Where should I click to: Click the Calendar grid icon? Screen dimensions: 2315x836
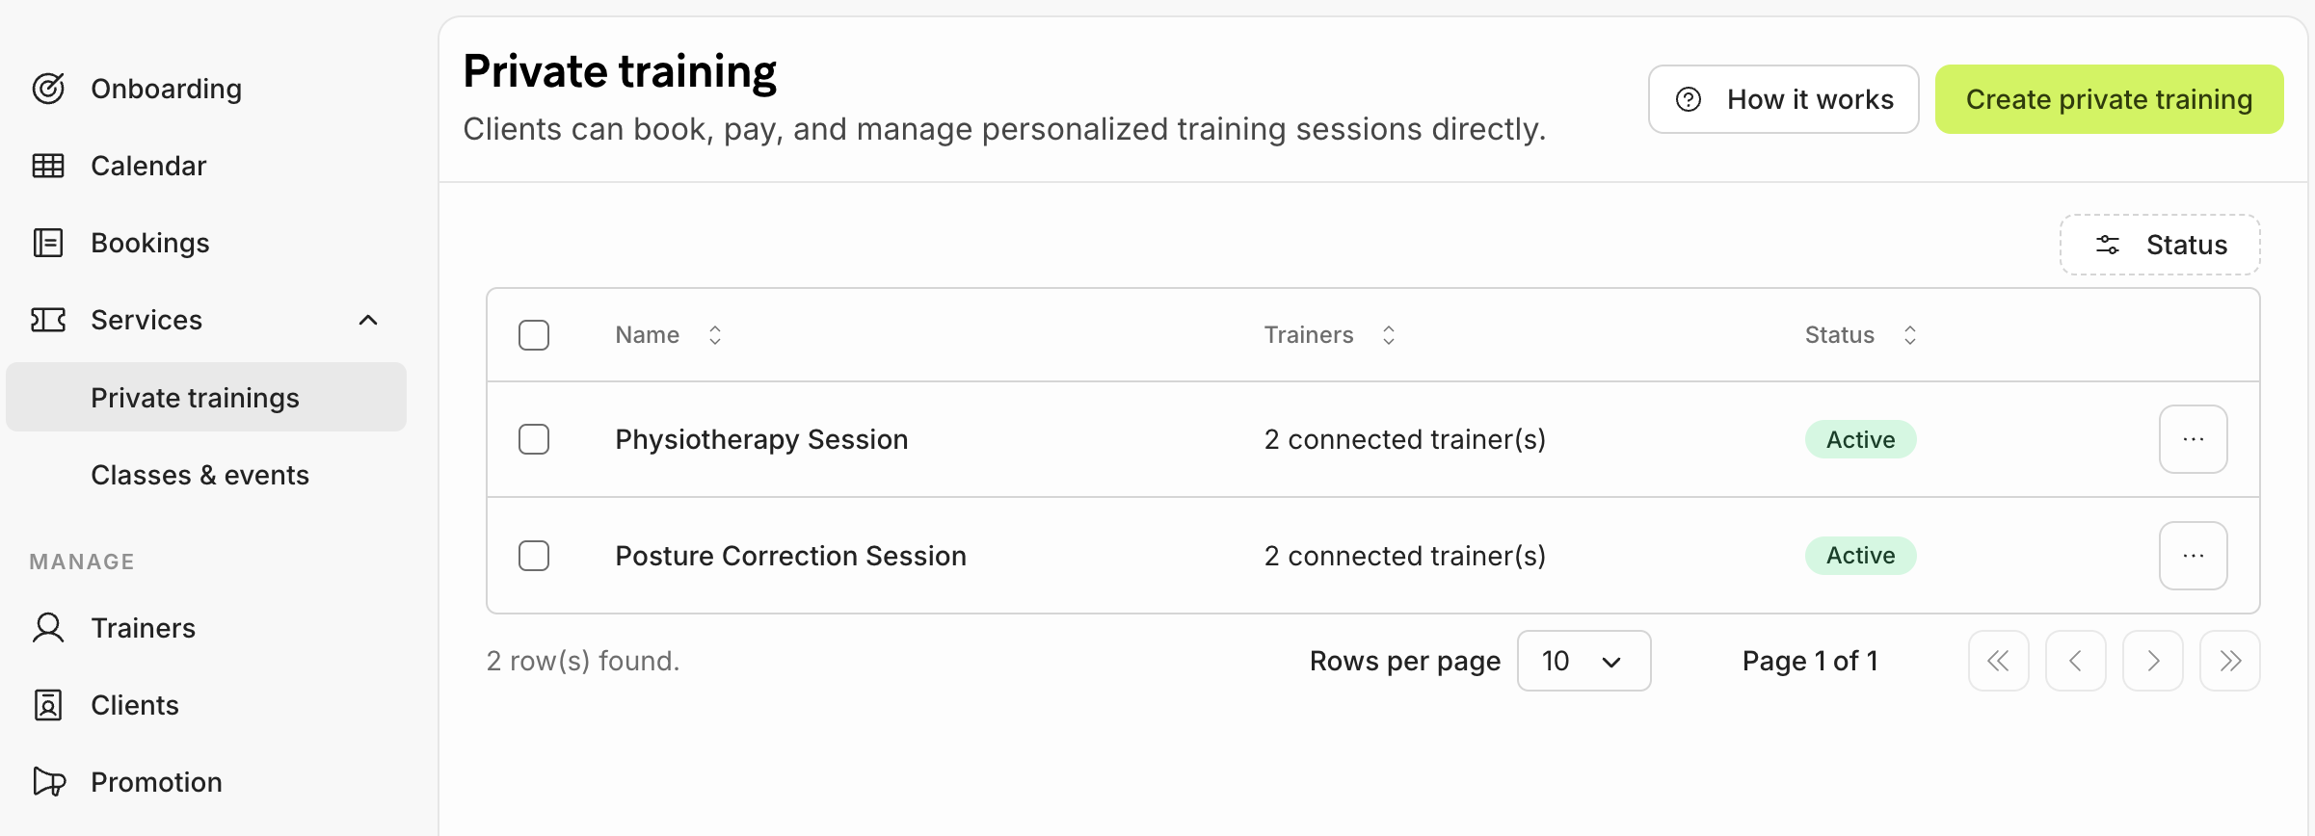(x=48, y=166)
